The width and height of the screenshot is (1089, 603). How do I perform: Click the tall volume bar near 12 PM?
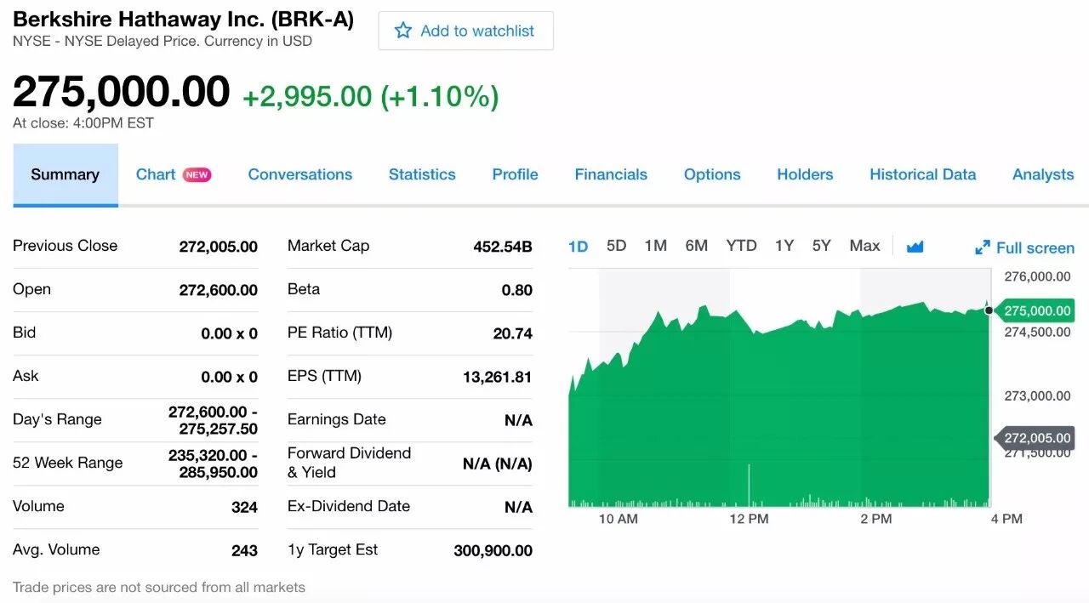tap(749, 486)
